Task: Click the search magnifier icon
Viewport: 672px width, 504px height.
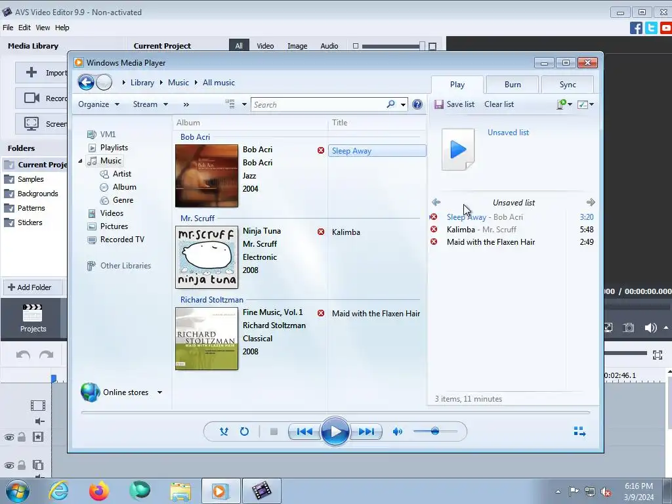Action: tap(390, 104)
